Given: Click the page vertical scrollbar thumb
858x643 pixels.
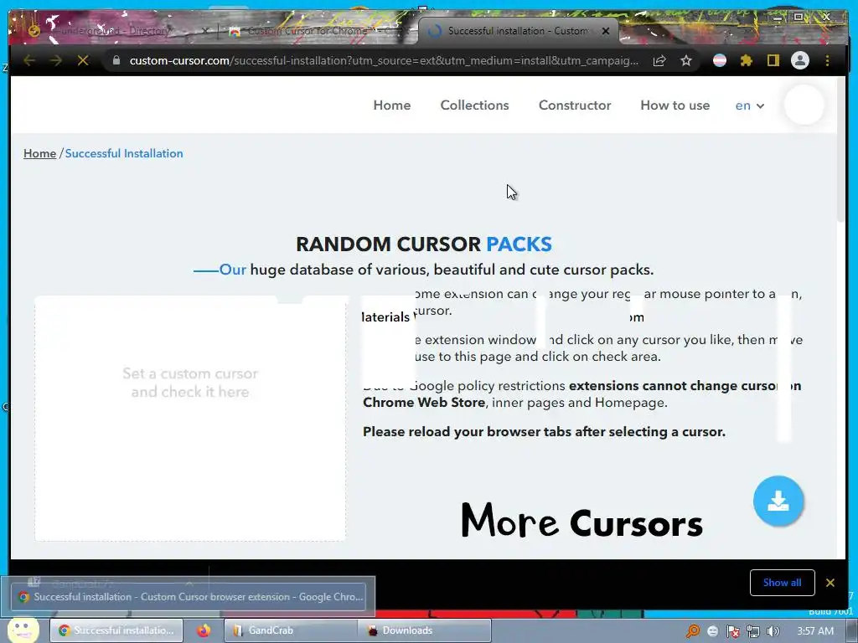Looking at the screenshot, I should (x=841, y=151).
